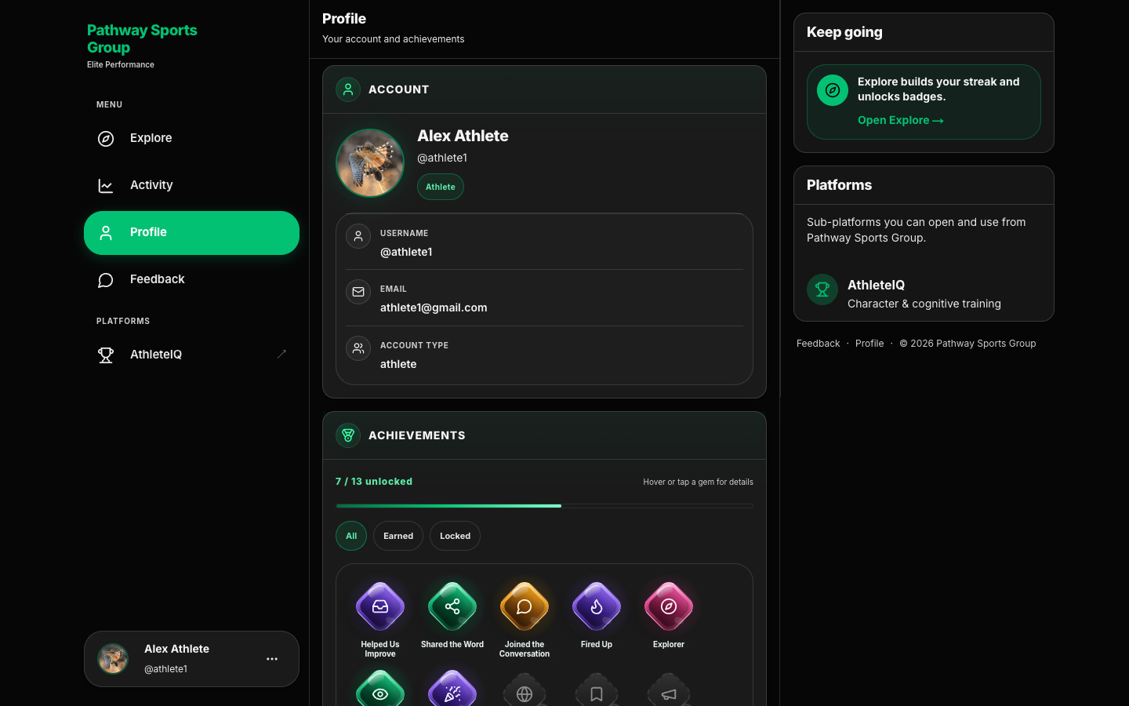The image size is (1129, 706).
Task: Click the Username row person icon
Action: (358, 236)
